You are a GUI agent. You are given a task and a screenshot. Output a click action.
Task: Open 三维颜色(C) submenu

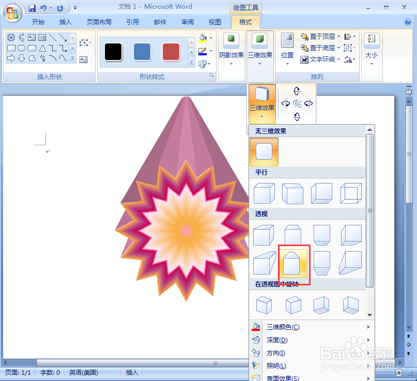(311, 327)
